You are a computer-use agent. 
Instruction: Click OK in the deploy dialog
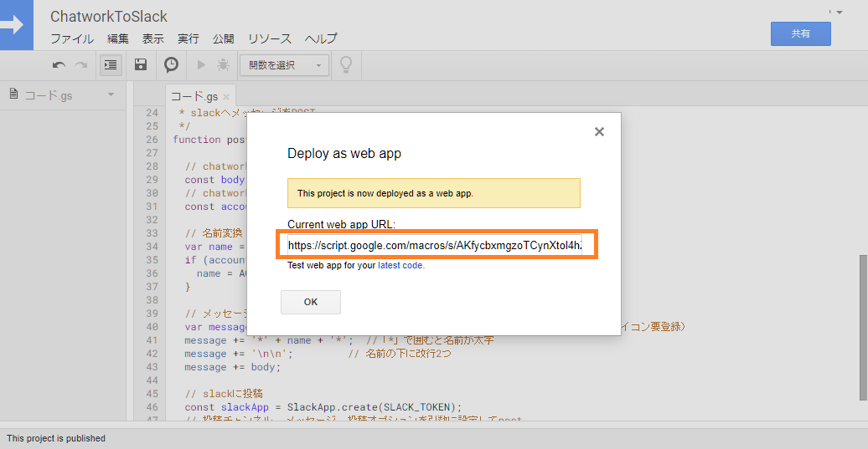click(311, 302)
